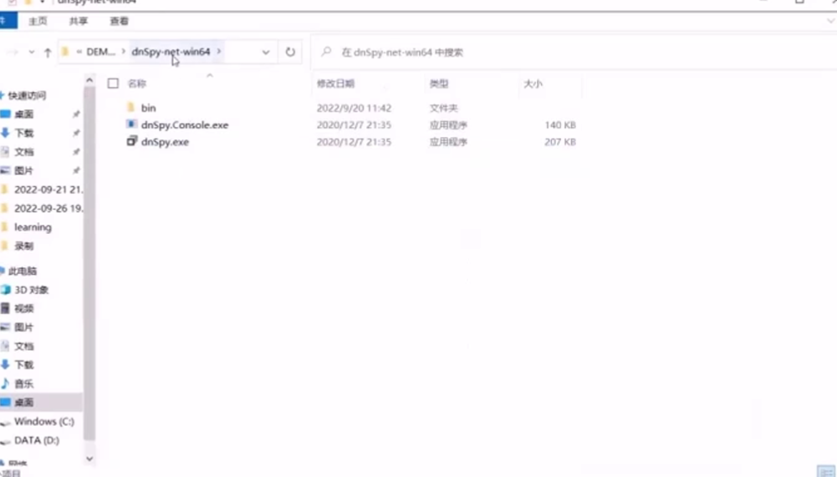This screenshot has width=837, height=477.
Task: Open the 共享 ribbon tab
Action: [79, 21]
